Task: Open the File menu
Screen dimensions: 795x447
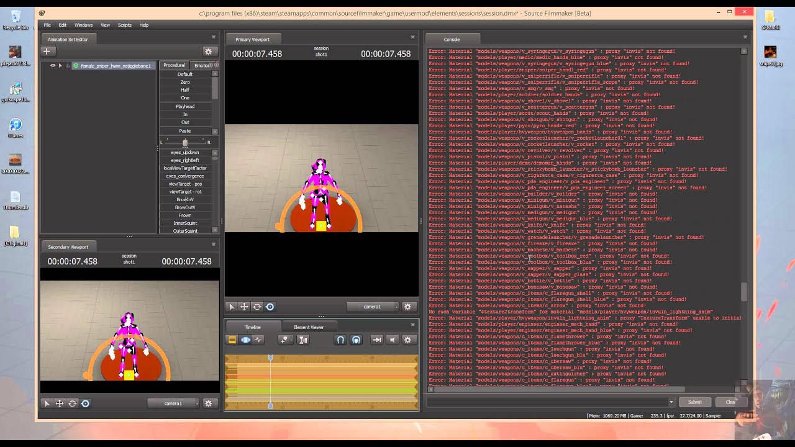Action: pos(47,25)
